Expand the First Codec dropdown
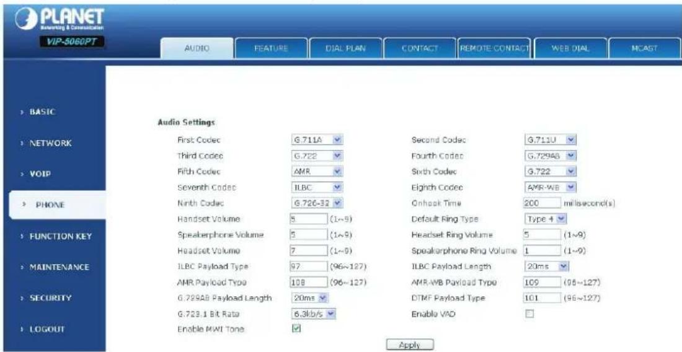682x352 pixels. [316, 140]
